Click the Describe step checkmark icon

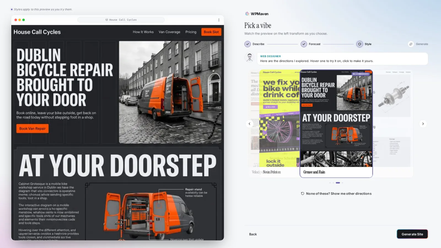click(248, 44)
